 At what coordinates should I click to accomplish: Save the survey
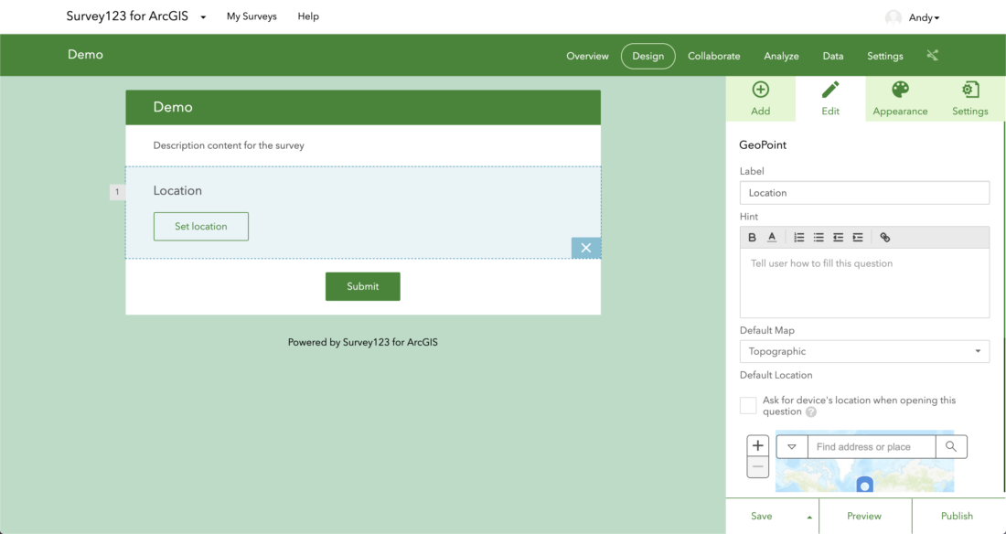(762, 516)
